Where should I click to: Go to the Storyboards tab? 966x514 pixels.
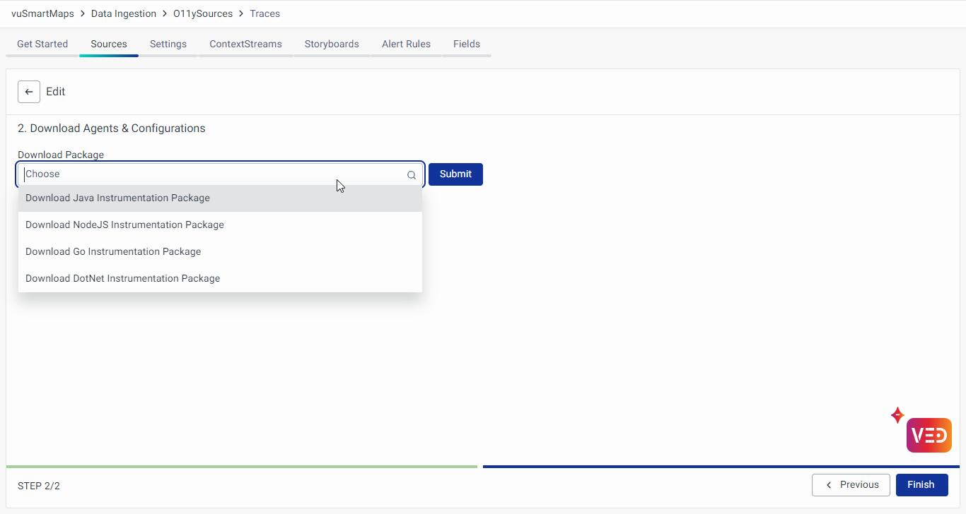coord(332,44)
